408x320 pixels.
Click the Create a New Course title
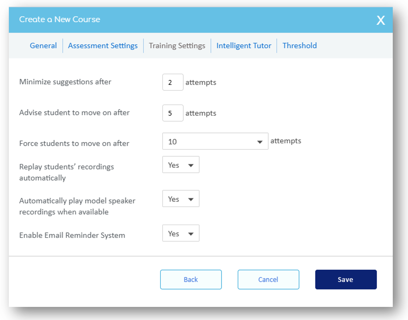(59, 19)
